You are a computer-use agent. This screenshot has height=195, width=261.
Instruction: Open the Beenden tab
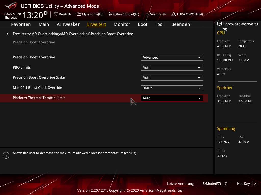coord(181,24)
